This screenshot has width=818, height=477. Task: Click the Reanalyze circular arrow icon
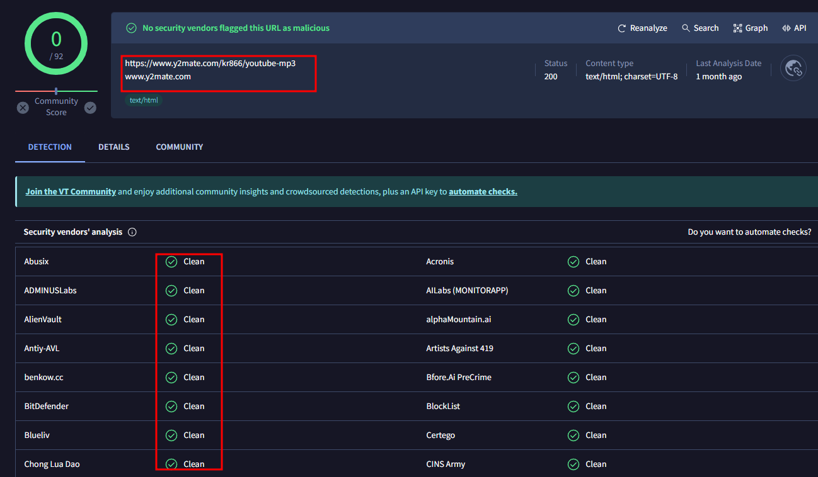[622, 28]
